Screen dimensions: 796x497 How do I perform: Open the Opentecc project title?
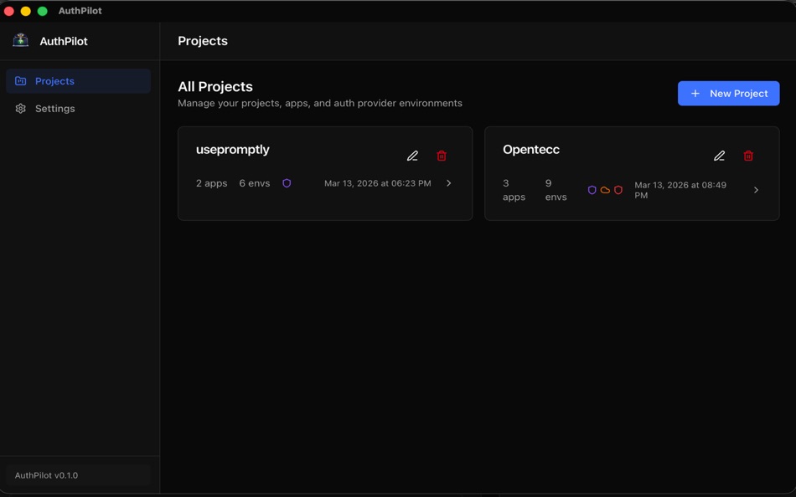coord(531,150)
